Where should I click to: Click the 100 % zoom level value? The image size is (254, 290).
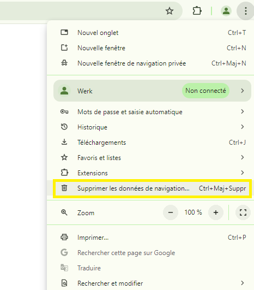pos(193,212)
